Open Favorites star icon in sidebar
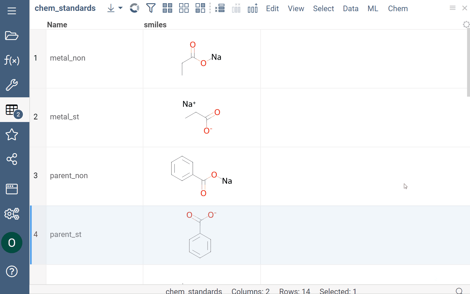470x294 pixels. (x=12, y=135)
